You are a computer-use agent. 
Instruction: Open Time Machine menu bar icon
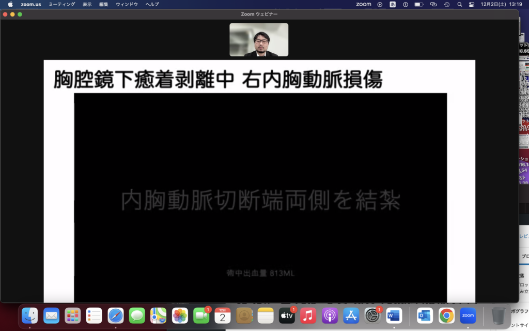tap(446, 4)
